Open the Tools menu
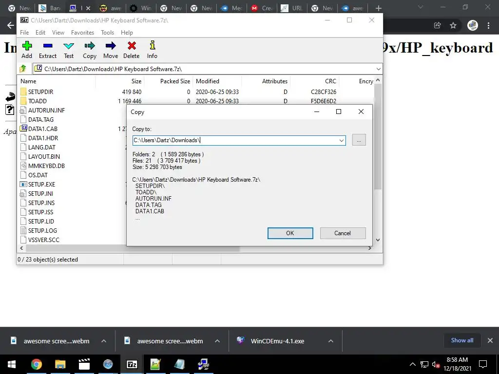This screenshot has width=499, height=374. [x=108, y=33]
